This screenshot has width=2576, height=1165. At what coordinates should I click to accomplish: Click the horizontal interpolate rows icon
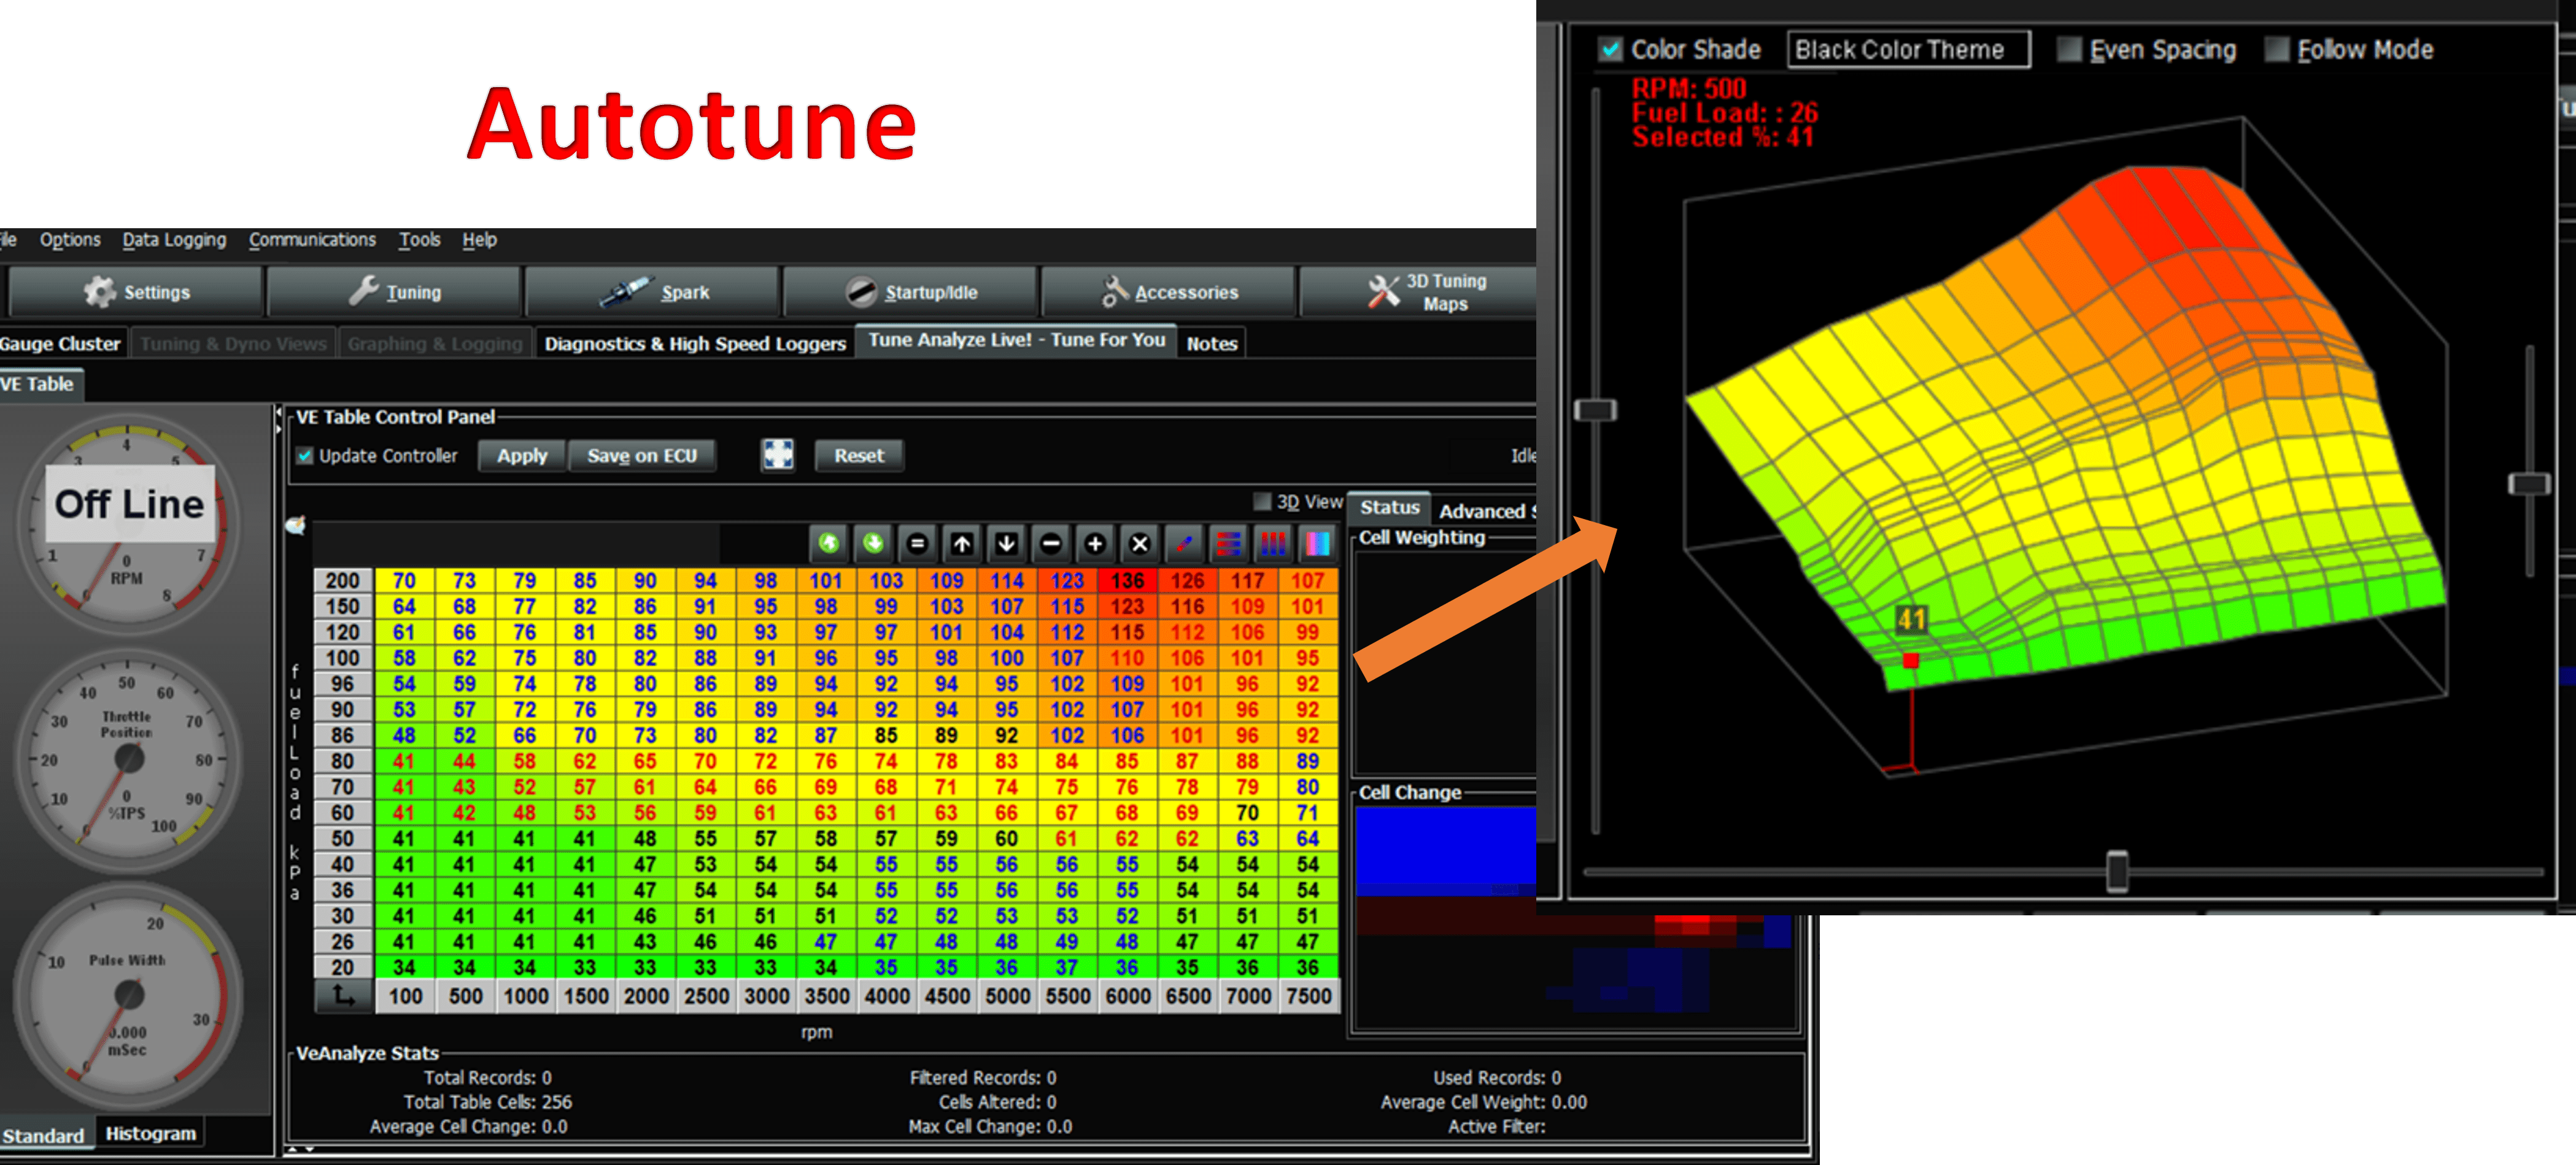tap(1229, 544)
